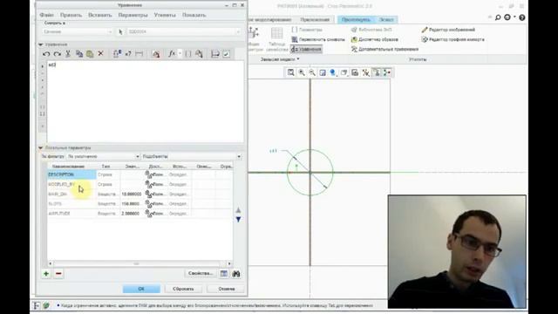Screen dimensions: 558x314
Task: Open the 'Утилиты' menu
Action: click(x=165, y=15)
